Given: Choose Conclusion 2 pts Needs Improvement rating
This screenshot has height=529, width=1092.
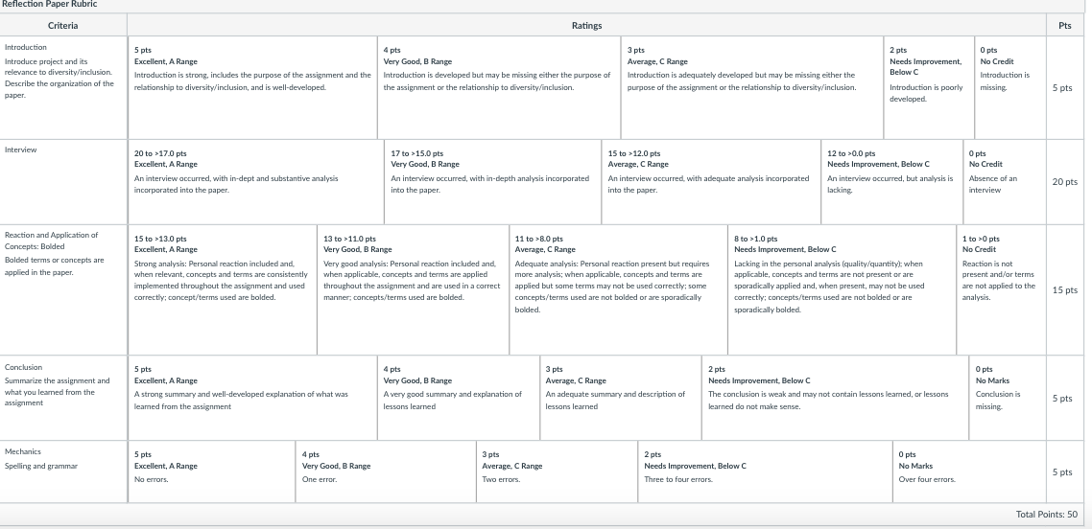Looking at the screenshot, I should click(835, 399).
